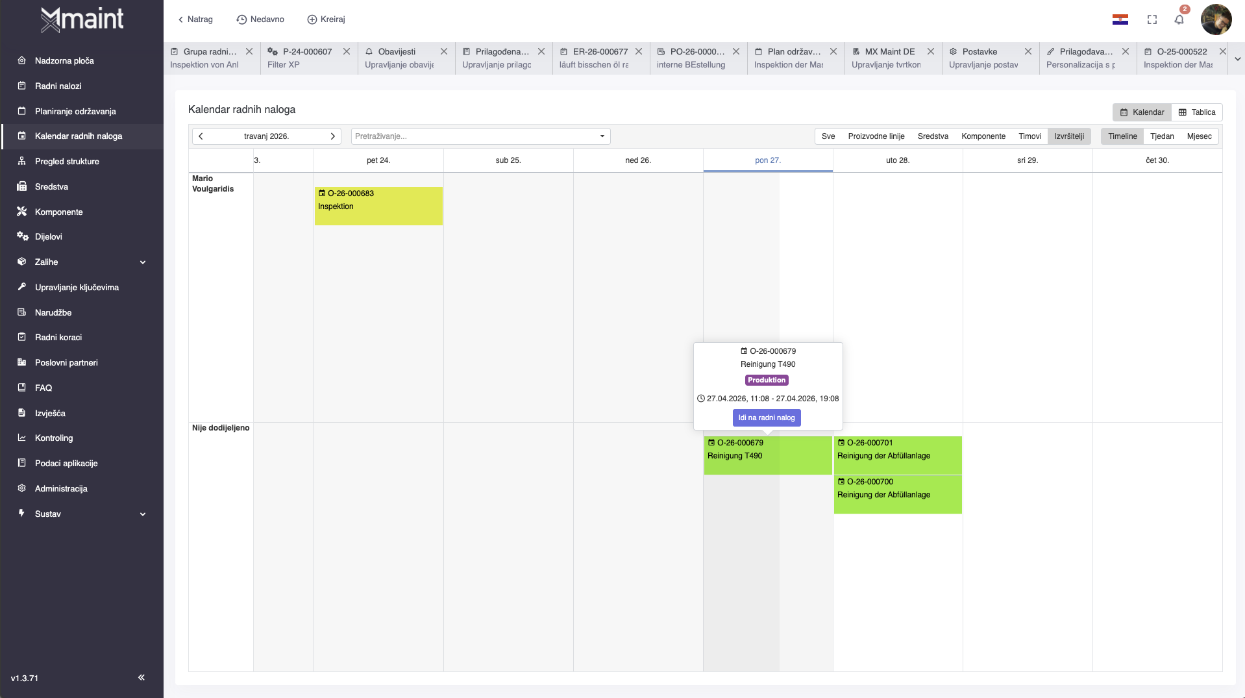Expand the Zalihe sidebar submenu

click(x=143, y=262)
